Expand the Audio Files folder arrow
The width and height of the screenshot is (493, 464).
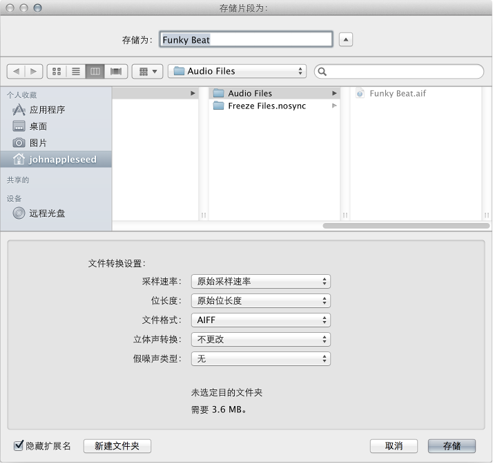tap(334, 93)
